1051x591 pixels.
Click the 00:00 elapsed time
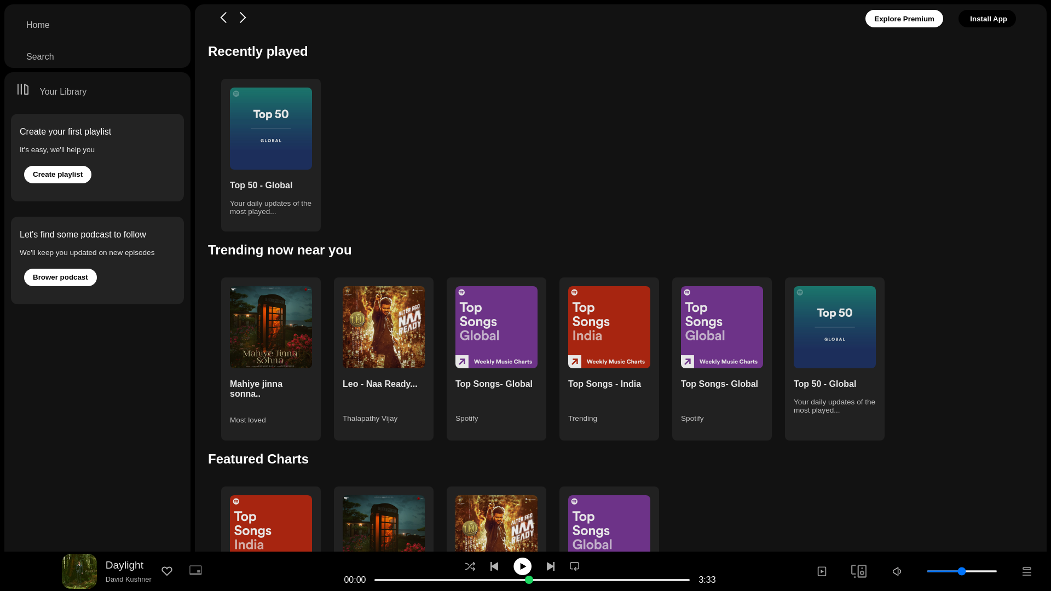tap(355, 580)
